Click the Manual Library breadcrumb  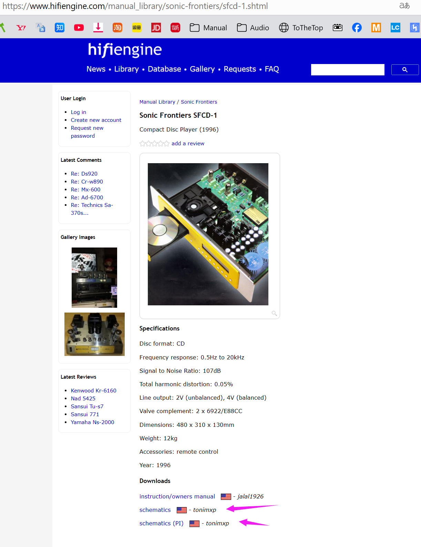pos(157,102)
